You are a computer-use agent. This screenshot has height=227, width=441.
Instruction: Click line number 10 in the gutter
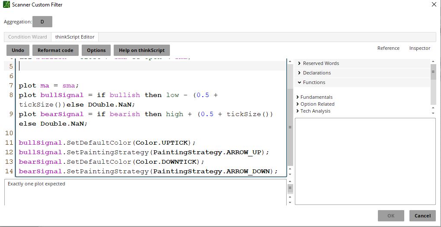click(9, 133)
